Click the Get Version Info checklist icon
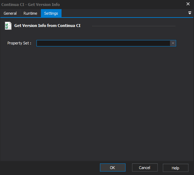This screenshot has width=194, height=175. tap(8, 26)
